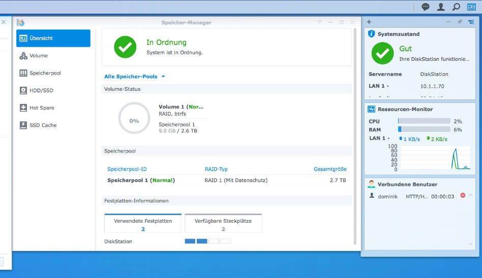Open help with the question mark in the Speicher-Manager title bar
482x278 pixels.
coord(319,22)
